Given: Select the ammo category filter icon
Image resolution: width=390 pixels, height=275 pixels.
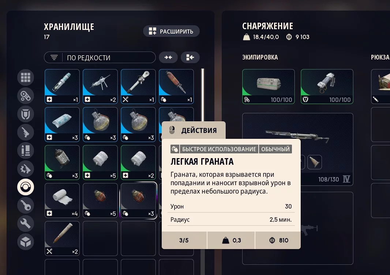Looking at the screenshot, I should pos(26,151).
